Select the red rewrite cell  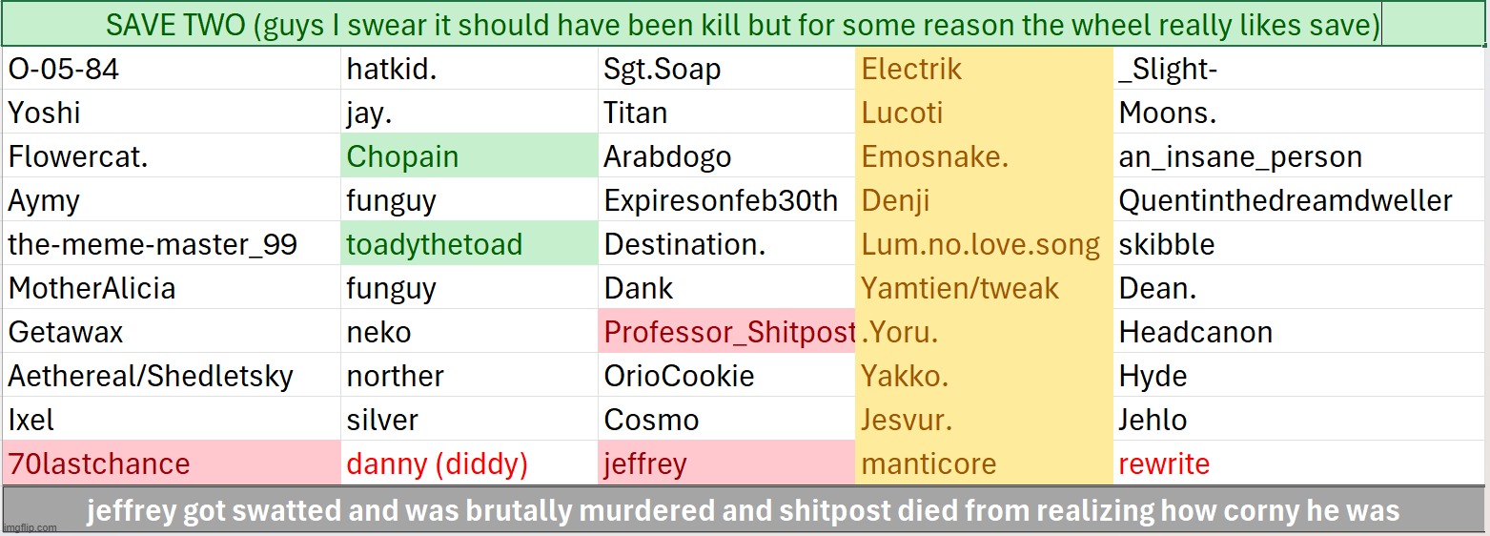tap(1297, 464)
